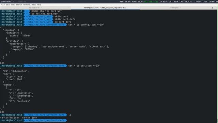Click the "algo": "rsa" line
The height and width of the screenshot is (123, 218).
15,77
